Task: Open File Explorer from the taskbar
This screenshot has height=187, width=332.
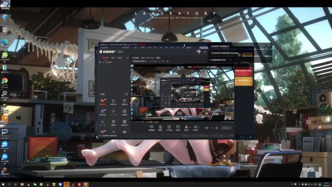Action: point(22,185)
